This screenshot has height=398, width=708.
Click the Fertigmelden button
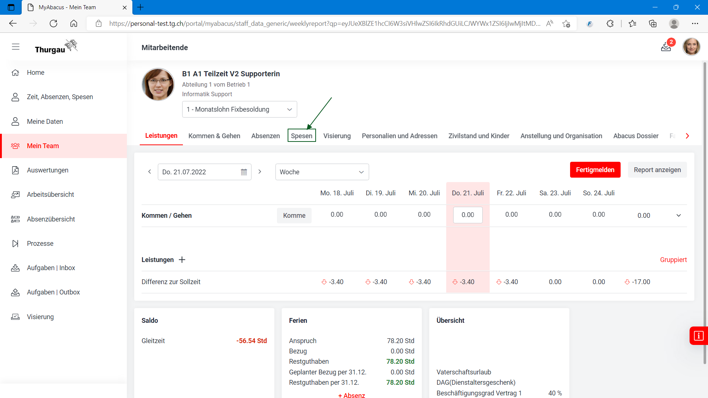pos(595,170)
